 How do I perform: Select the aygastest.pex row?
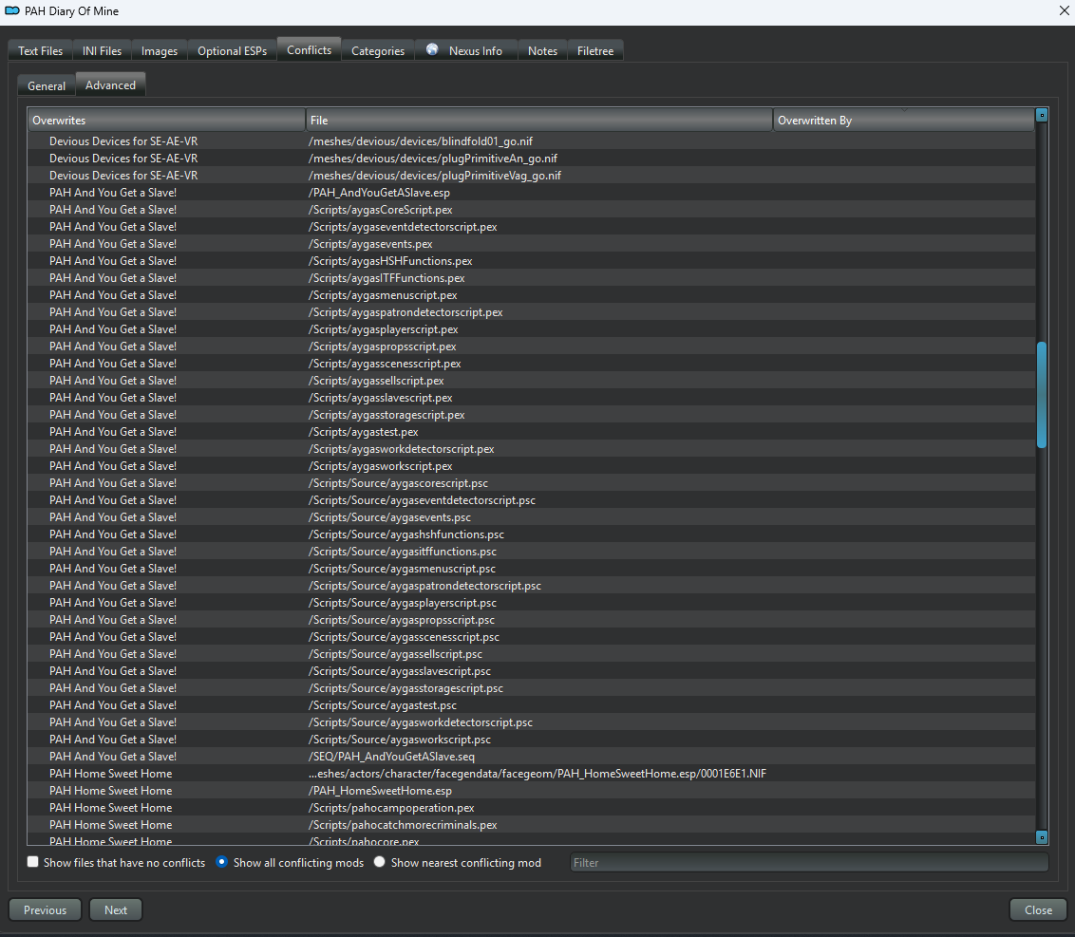tap(532, 432)
